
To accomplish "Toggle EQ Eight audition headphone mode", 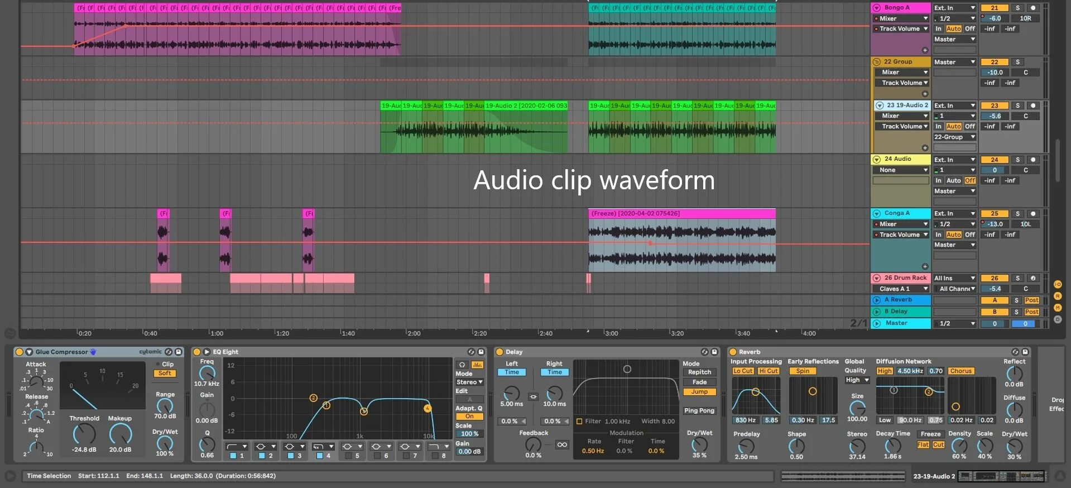I will tap(462, 365).
